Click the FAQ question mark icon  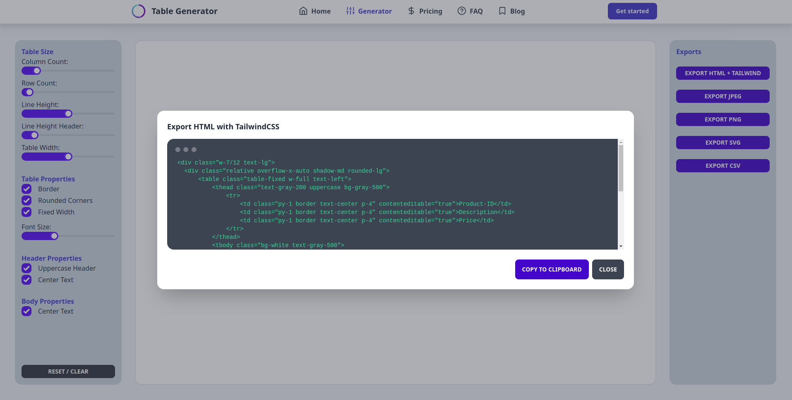(462, 11)
